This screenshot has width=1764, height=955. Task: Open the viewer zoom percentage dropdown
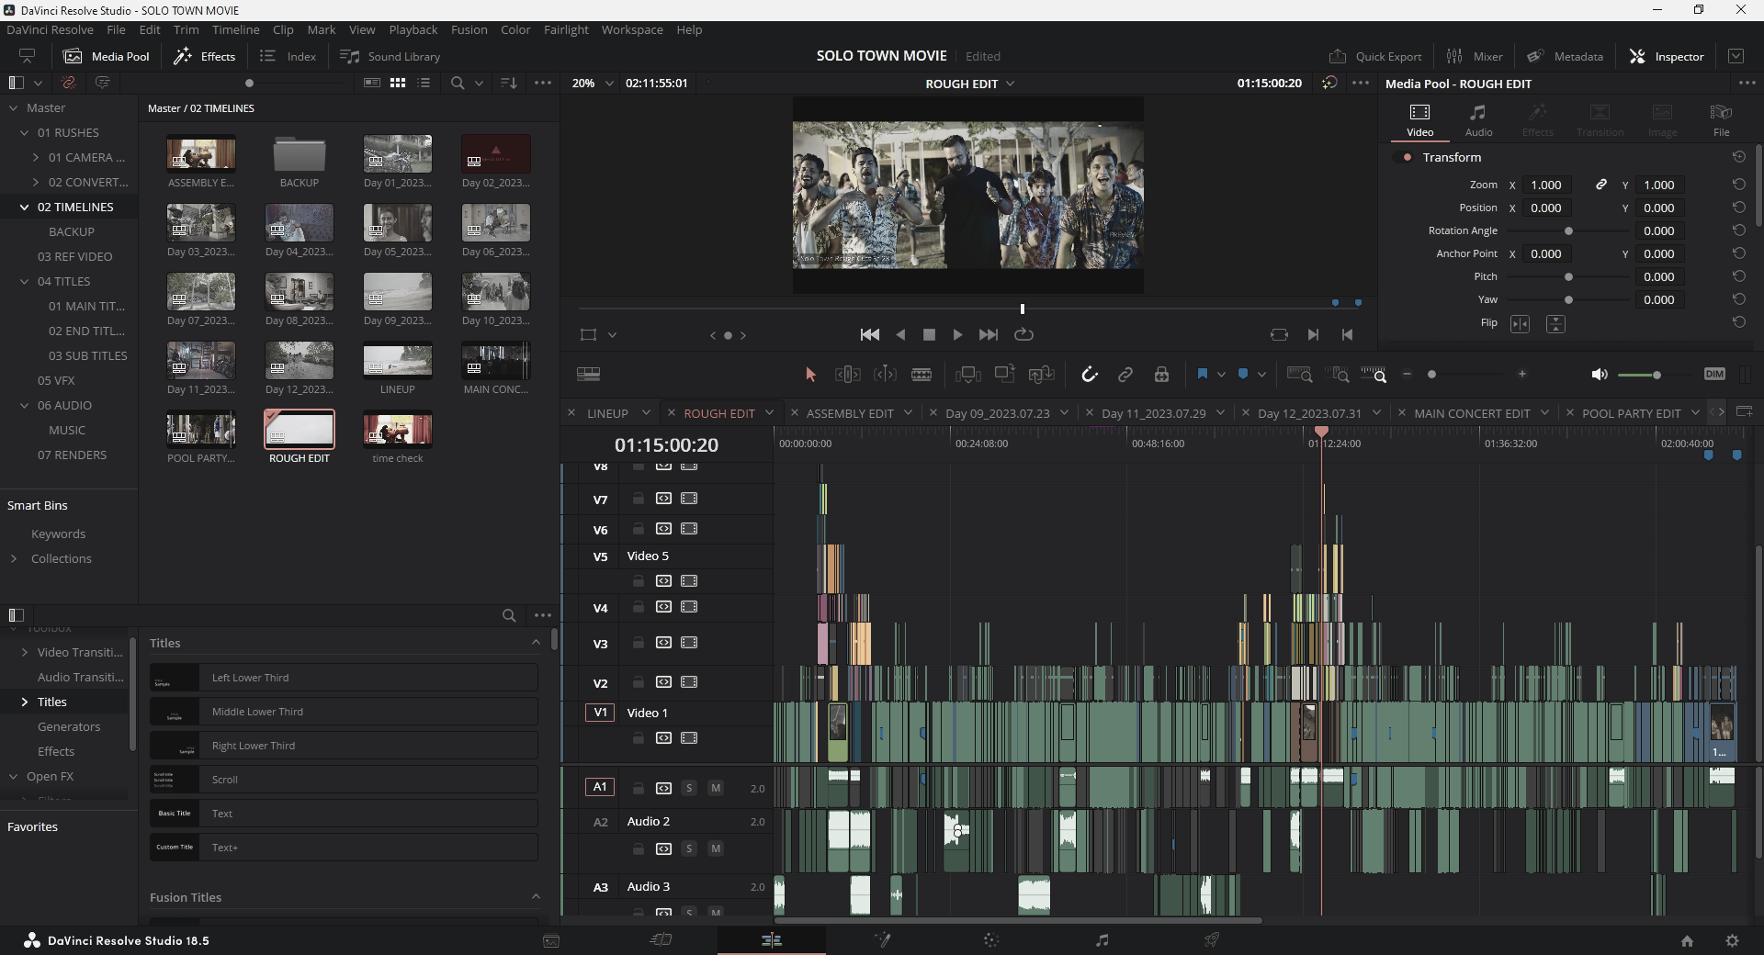[593, 84]
